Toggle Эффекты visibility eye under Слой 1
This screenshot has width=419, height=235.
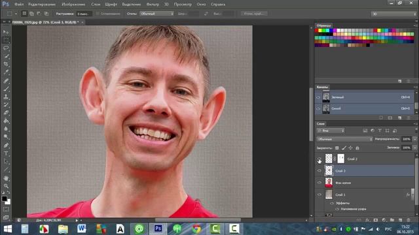tap(332, 203)
